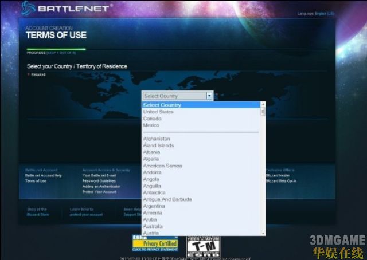This screenshot has width=367, height=260.
Task: Open the Blizzard Insider link
Action: coord(278,175)
